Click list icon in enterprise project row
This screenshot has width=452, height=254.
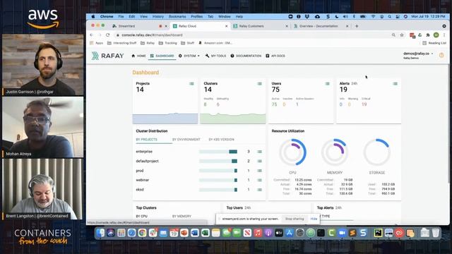pos(259,152)
